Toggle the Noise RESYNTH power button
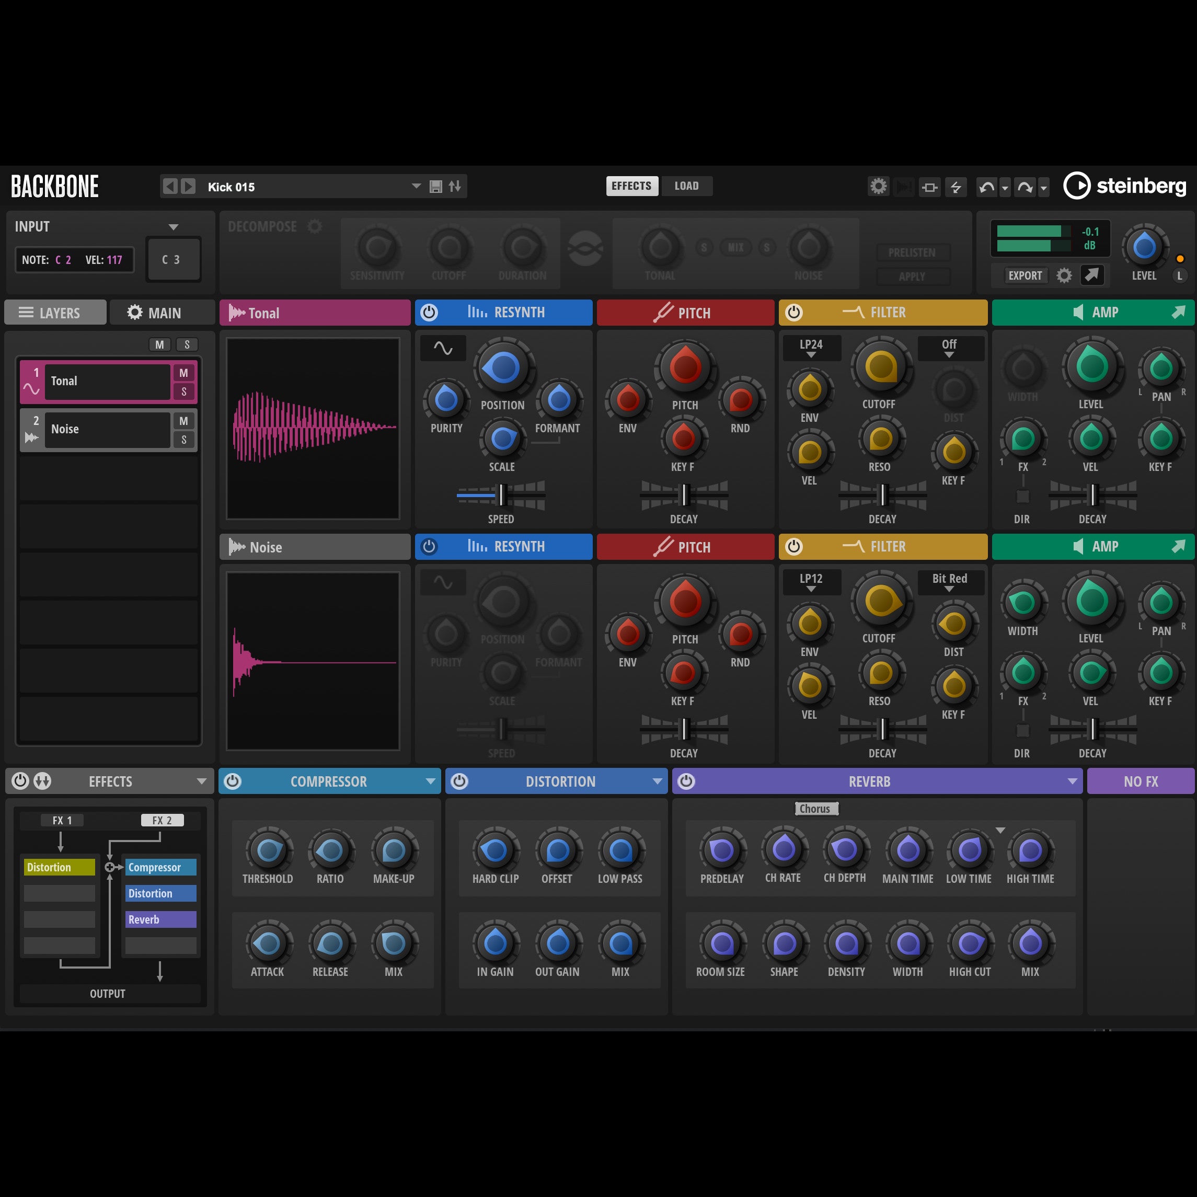1197x1197 pixels. 429,546
